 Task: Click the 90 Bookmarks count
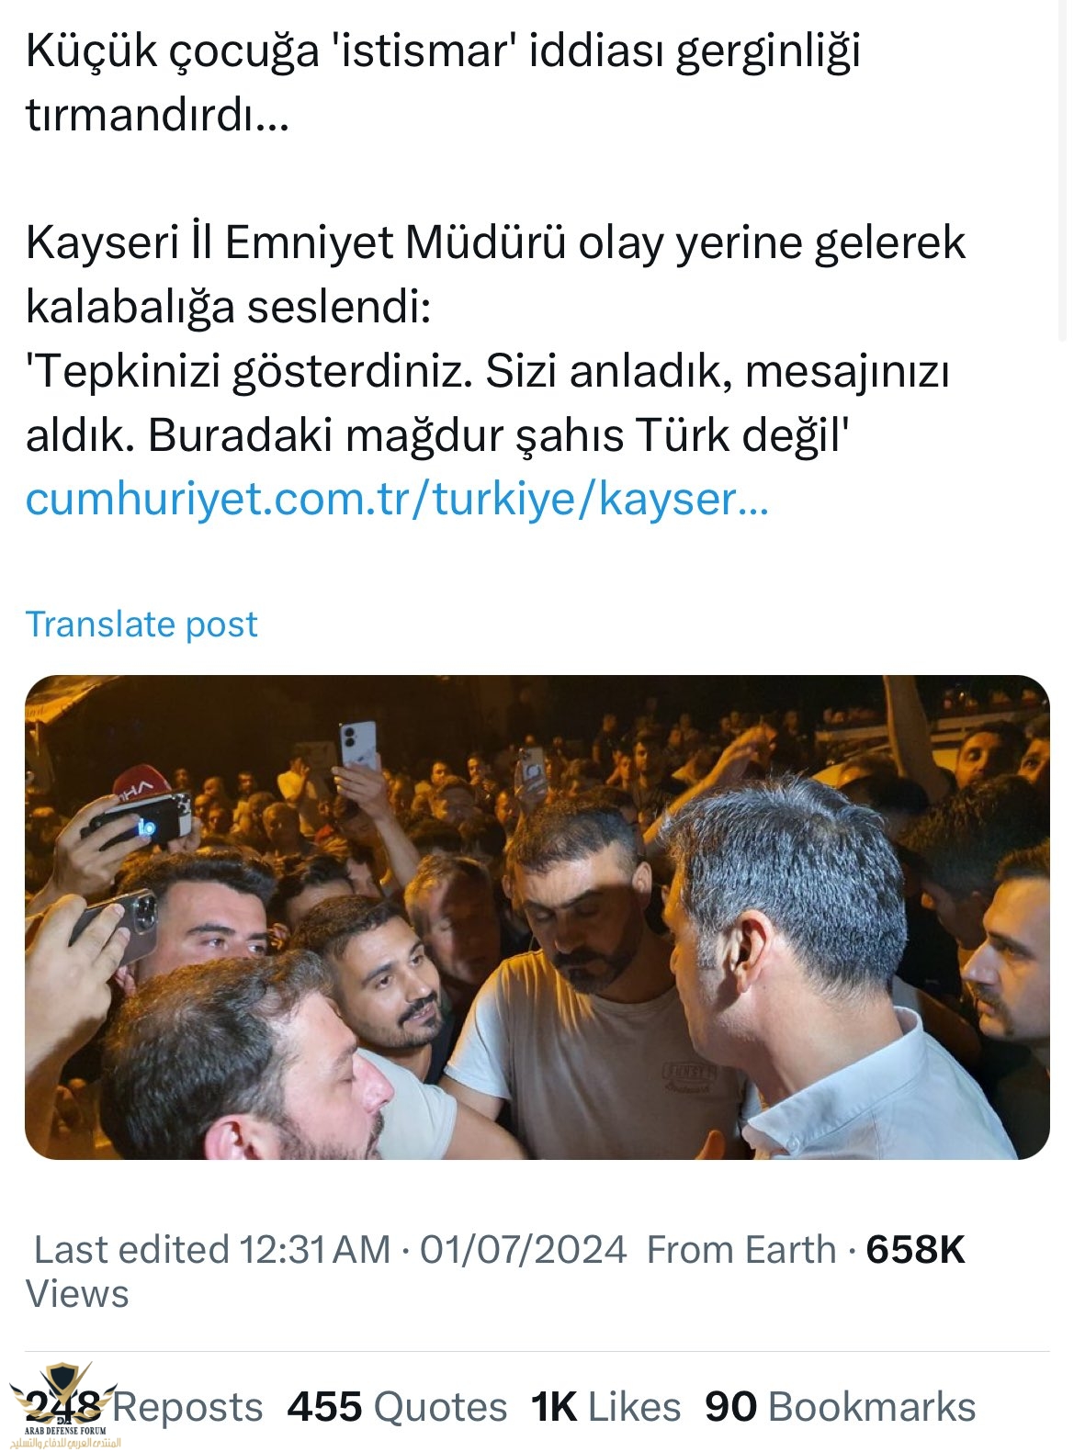(840, 1406)
